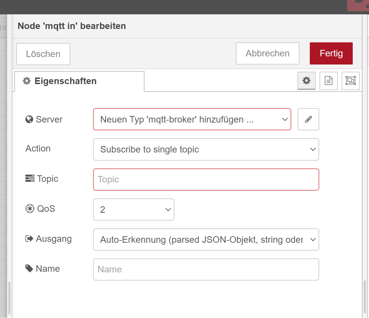Open node description document icon
Image resolution: width=369 pixels, height=318 pixels.
(x=329, y=81)
